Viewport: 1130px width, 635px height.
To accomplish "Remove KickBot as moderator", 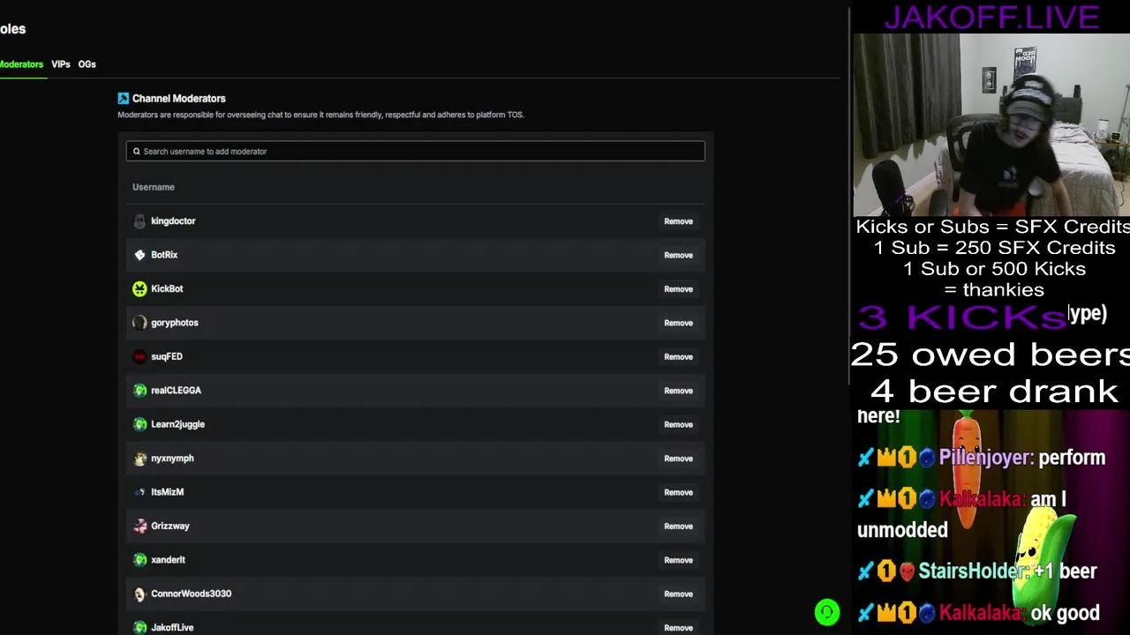I will tap(678, 288).
